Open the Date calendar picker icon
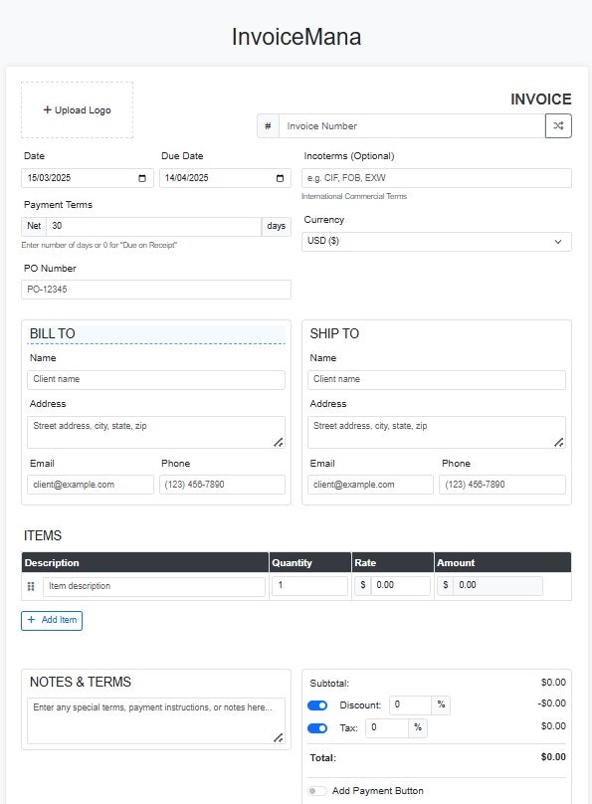This screenshot has width=592, height=804. (x=142, y=178)
